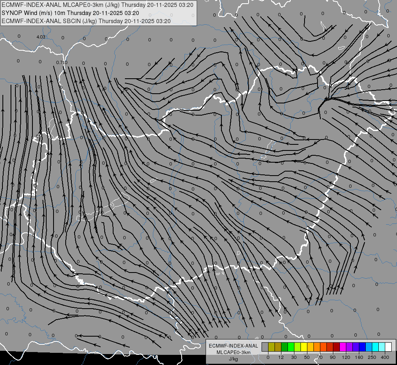Click the 0.710 value label on the map
The height and width of the screenshot is (365, 397).
(x=62, y=62)
